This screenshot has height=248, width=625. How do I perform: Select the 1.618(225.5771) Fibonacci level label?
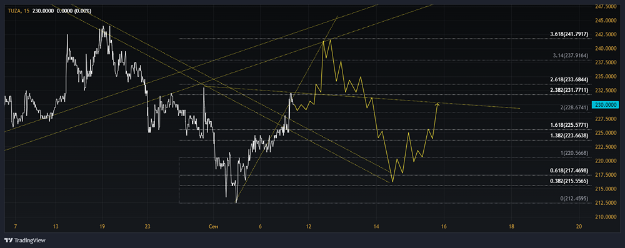point(569,125)
